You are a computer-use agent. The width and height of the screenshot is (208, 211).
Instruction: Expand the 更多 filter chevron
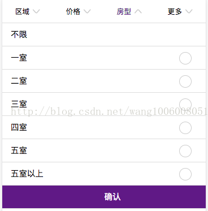189,11
